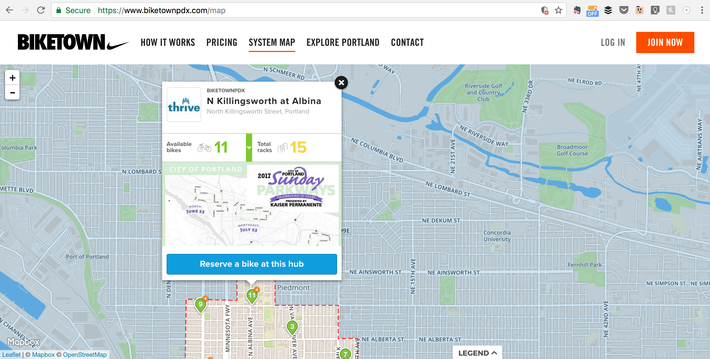
Task: Click the hub marker showing 3 bikes
Action: click(x=292, y=327)
